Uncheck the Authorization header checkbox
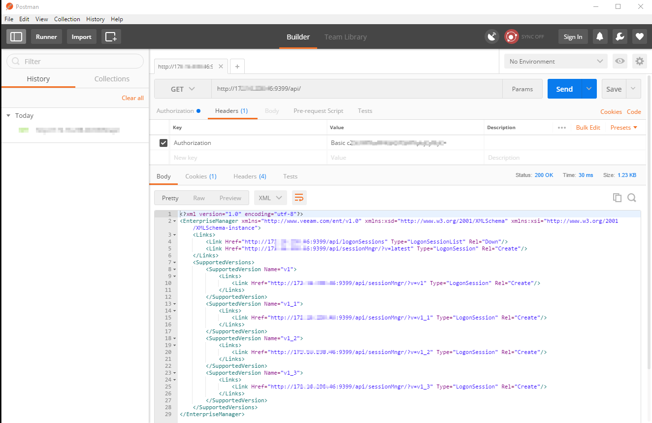The height and width of the screenshot is (423, 652). [x=163, y=143]
